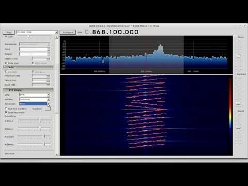
Task: Toggle the Filter Audio checkbox
Action: pos(33,63)
